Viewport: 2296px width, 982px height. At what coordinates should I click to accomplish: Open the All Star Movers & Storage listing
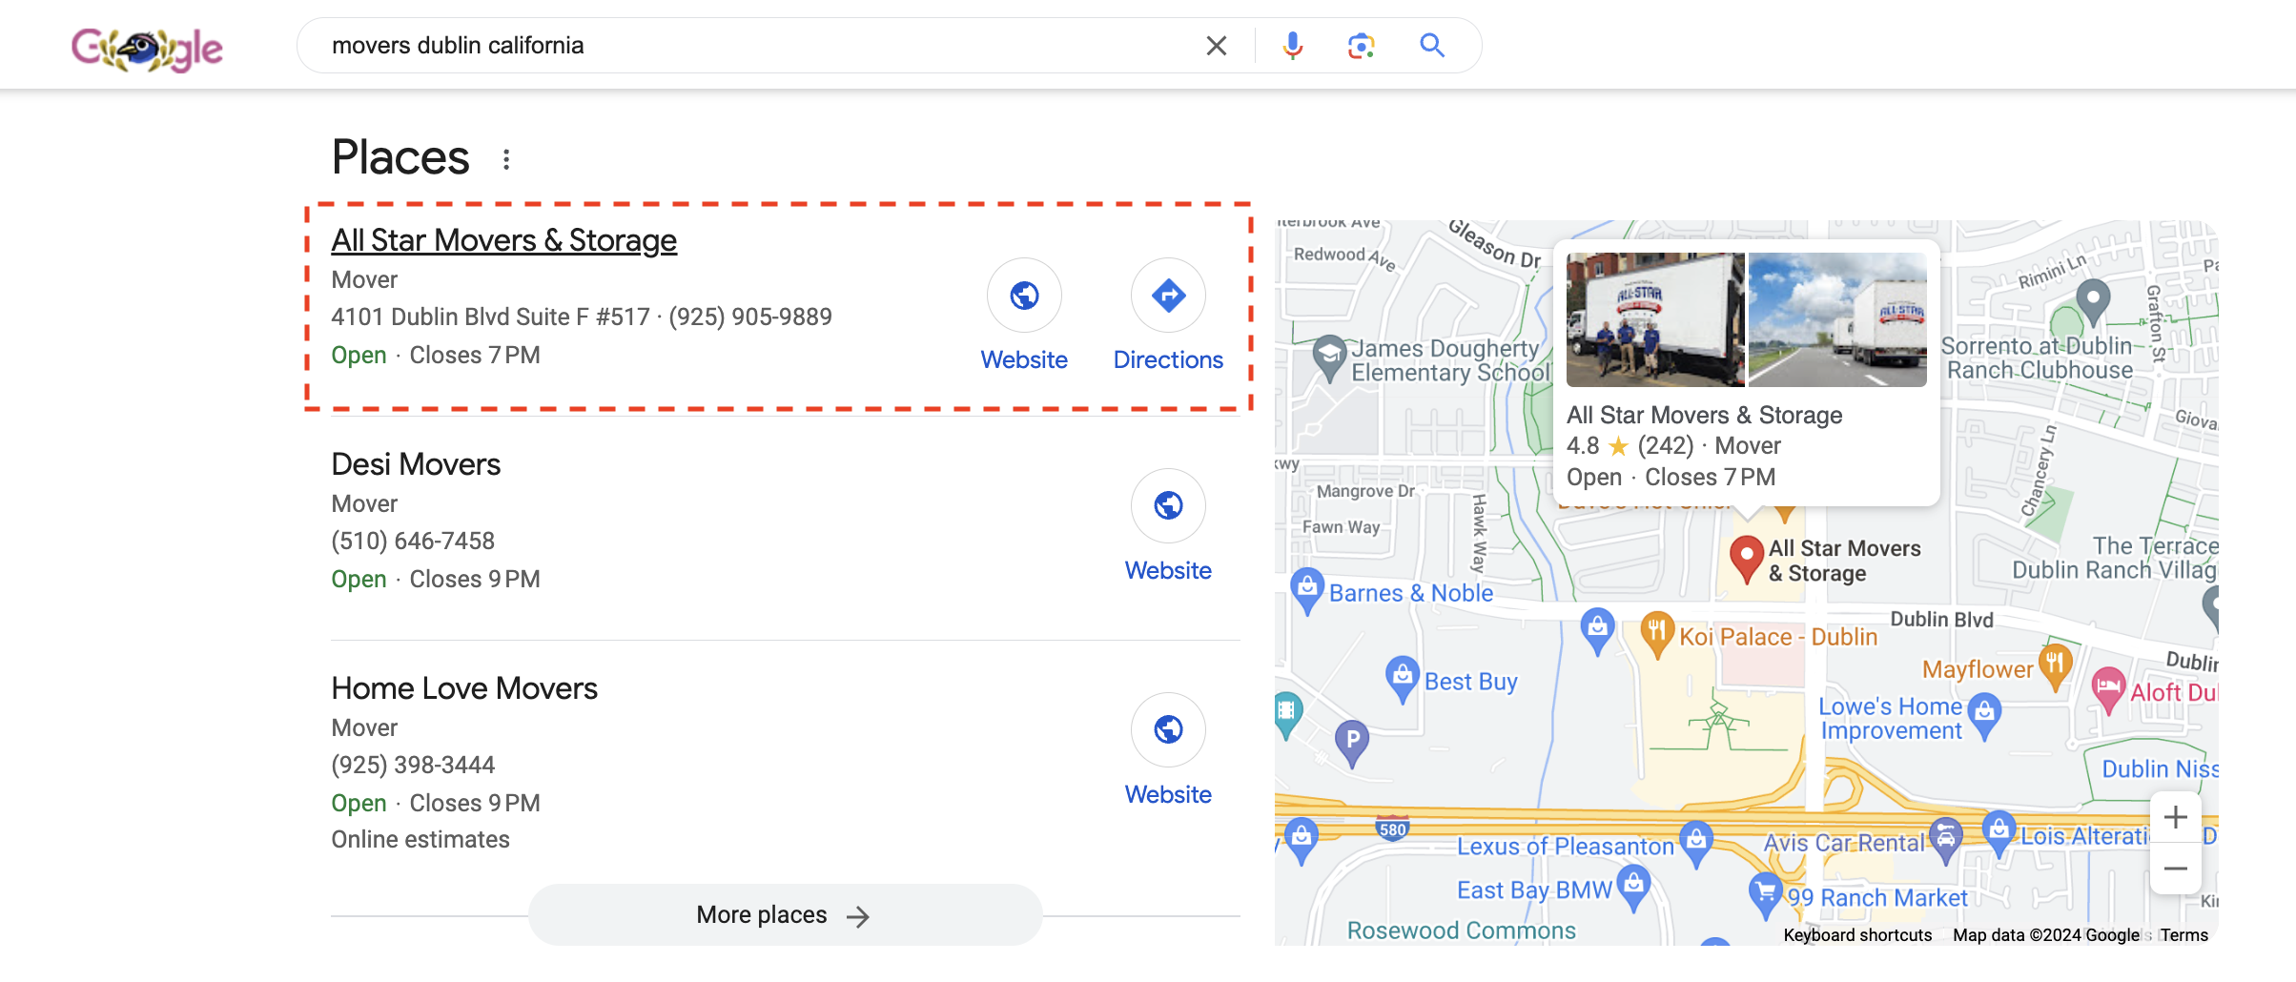[503, 240]
